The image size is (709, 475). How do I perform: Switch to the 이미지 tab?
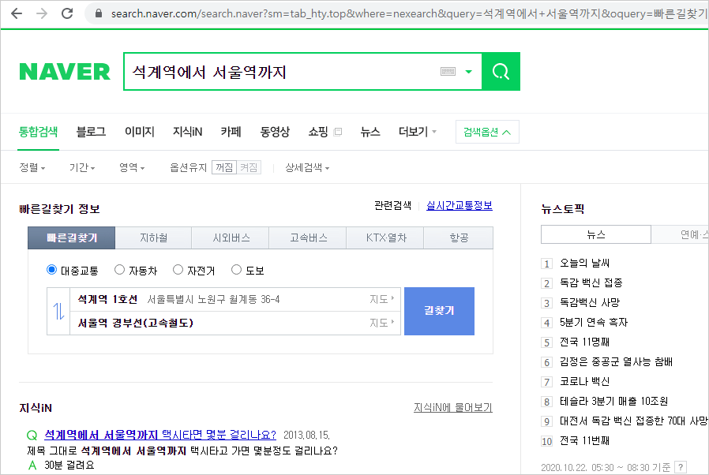click(x=140, y=132)
